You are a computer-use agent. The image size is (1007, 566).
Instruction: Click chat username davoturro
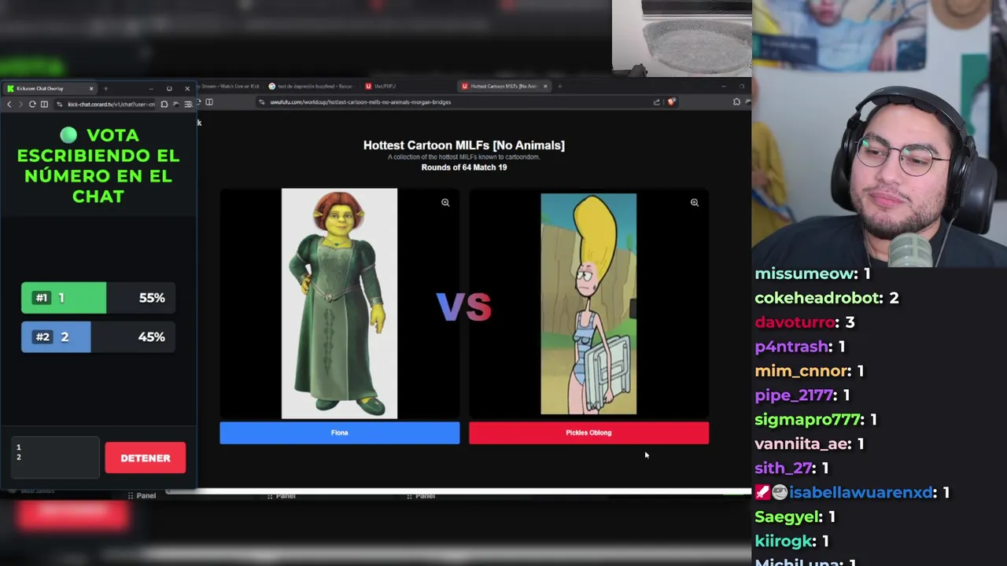793,322
